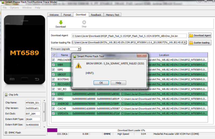This screenshot has width=215, height=139.
Task: Switch to the Memory Test tab
Action: point(112,15)
